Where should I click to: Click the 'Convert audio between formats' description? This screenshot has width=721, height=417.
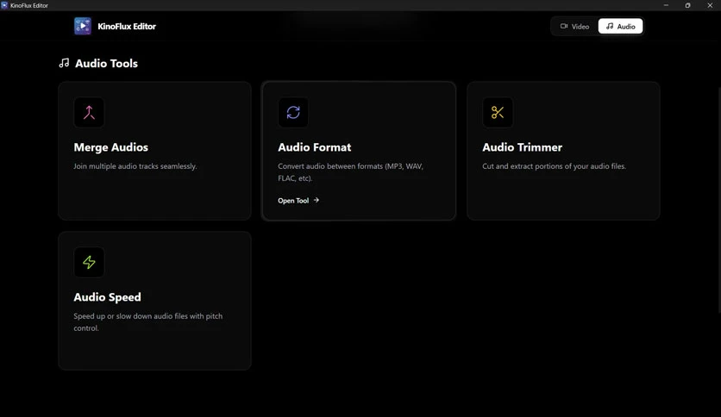click(x=350, y=172)
